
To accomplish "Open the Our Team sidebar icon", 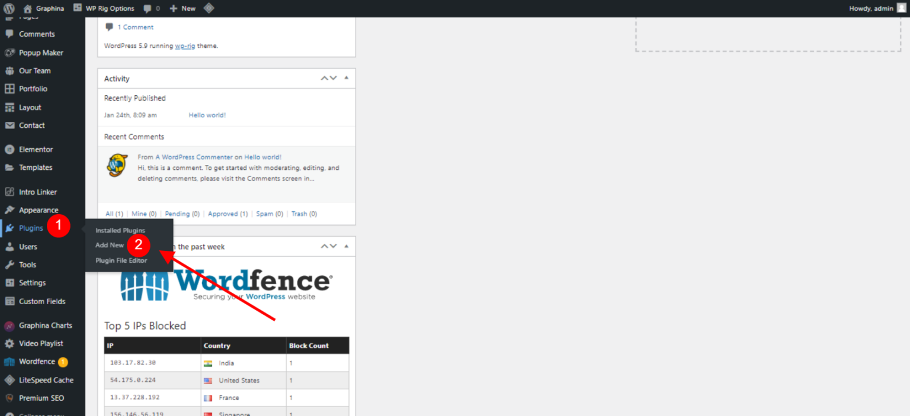I will tap(8, 70).
